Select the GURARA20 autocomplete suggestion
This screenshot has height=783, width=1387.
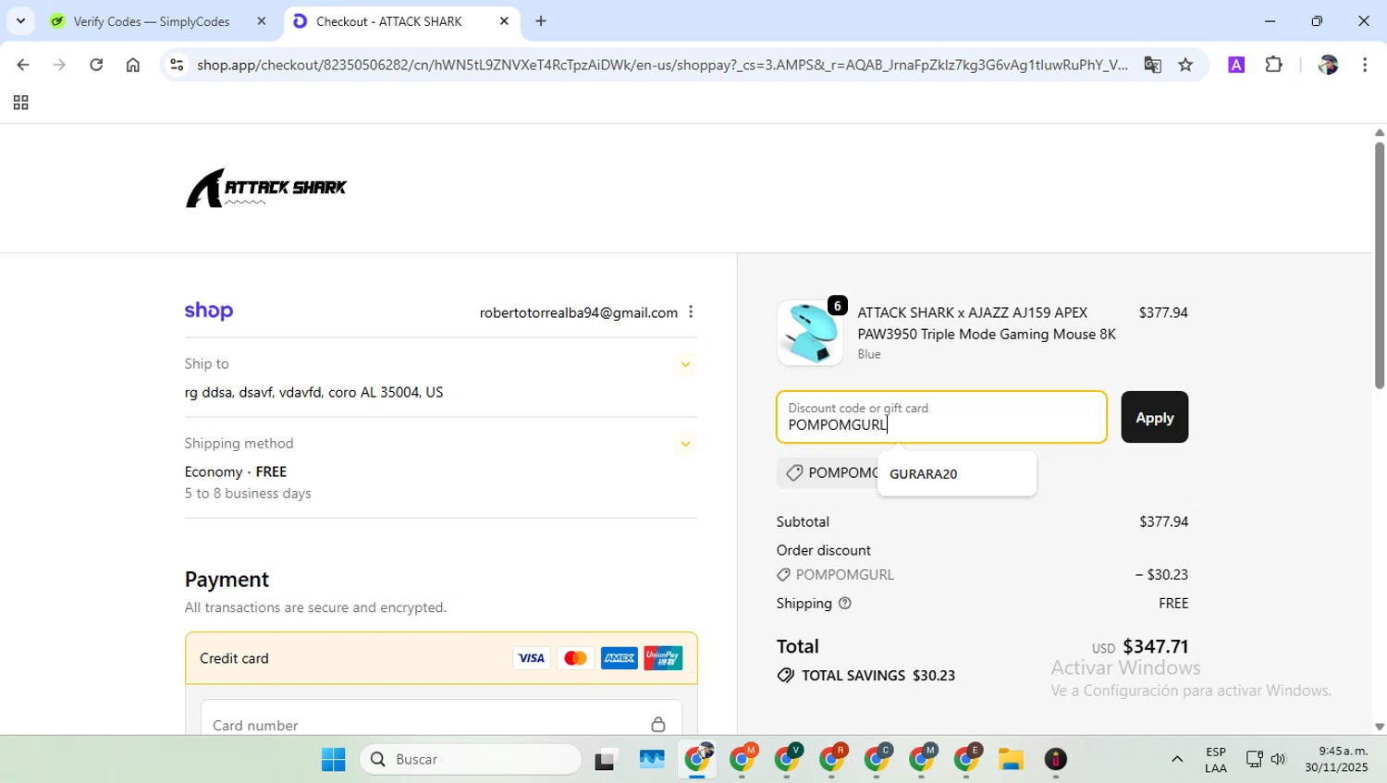point(956,474)
